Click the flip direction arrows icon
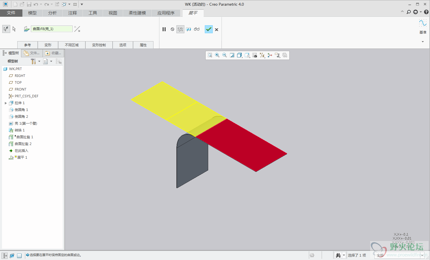 [77, 29]
